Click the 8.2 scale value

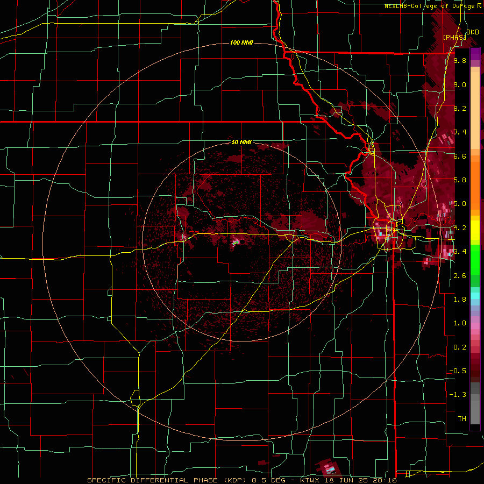460,108
